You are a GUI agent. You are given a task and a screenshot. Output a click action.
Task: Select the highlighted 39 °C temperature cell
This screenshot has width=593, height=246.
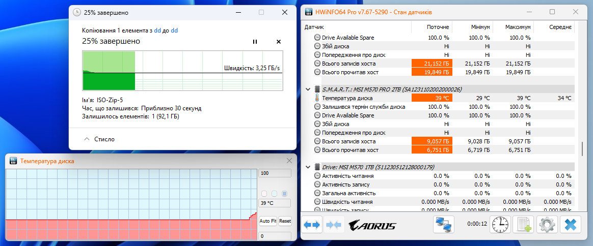click(432, 98)
